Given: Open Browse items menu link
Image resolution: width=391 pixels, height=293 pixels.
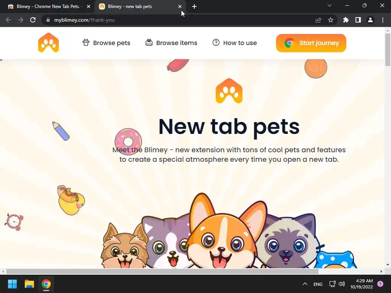Looking at the screenshot, I should click(171, 43).
